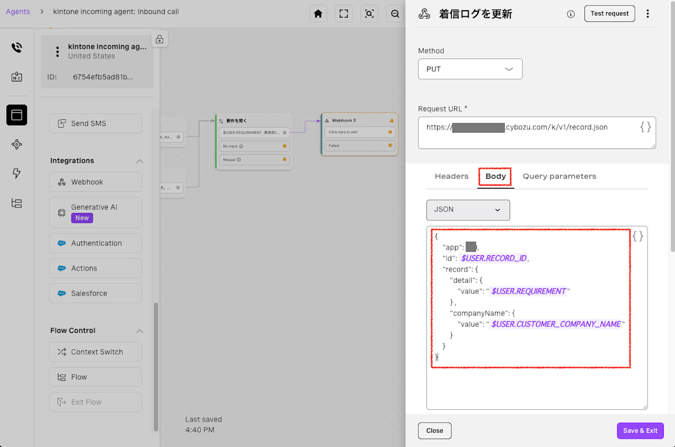The image size is (675, 447).
Task: Add the Send SMS block
Action: (x=96, y=124)
